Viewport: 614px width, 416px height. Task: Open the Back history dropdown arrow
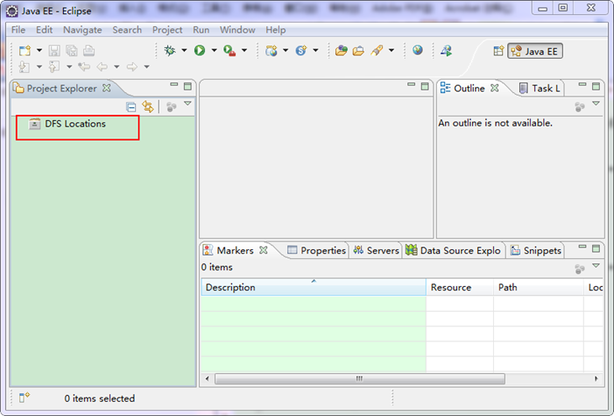[117, 67]
